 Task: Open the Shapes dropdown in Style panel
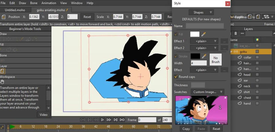(x=201, y=12)
